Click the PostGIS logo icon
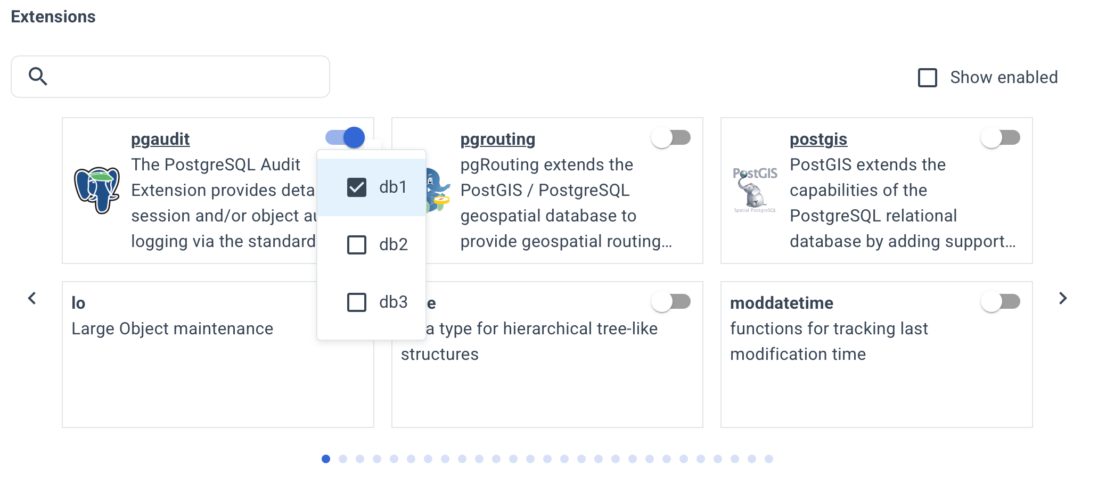The height and width of the screenshot is (477, 1098). click(755, 190)
